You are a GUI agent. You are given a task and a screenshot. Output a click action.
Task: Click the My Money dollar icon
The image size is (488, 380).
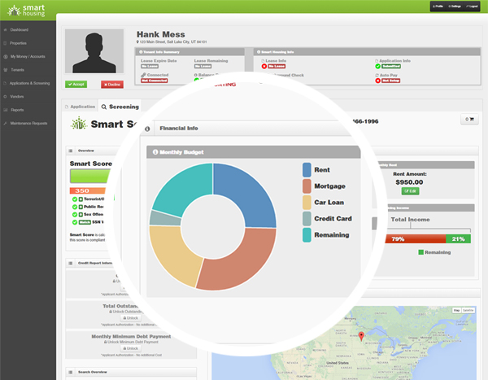pyautogui.click(x=6, y=57)
